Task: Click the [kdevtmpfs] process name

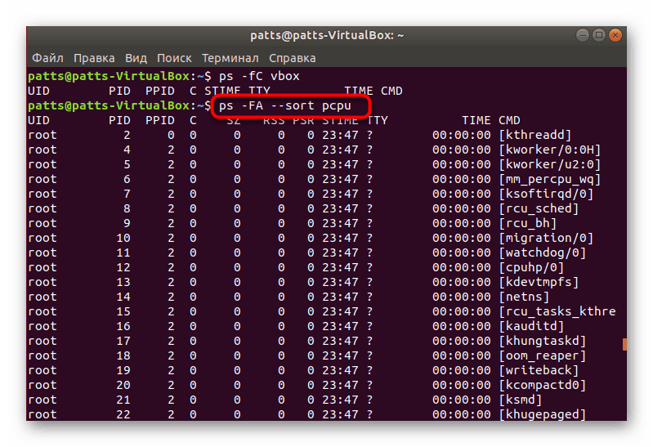Action: 539,282
